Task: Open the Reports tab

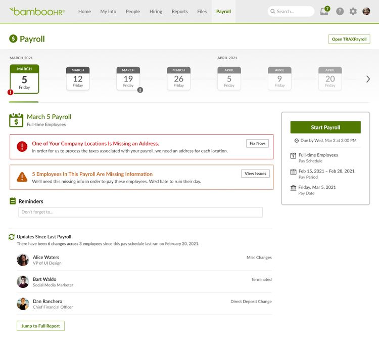Action: pyautogui.click(x=179, y=11)
